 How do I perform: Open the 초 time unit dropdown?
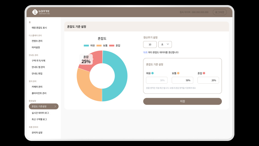165,44
